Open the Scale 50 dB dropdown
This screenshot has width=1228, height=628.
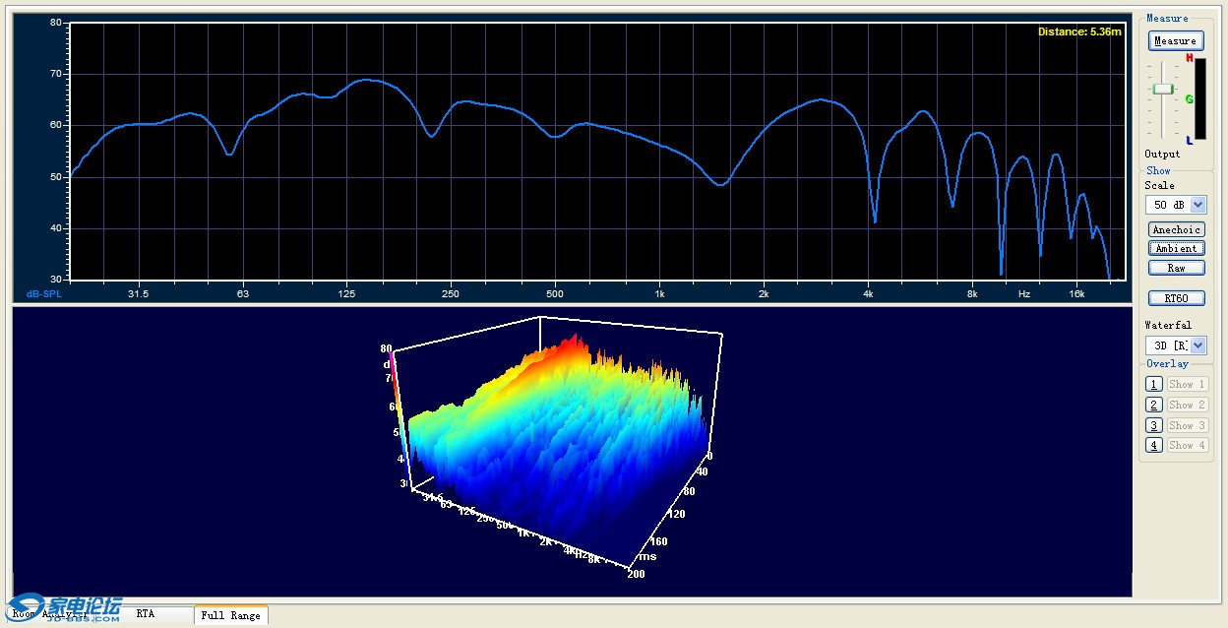pyautogui.click(x=1176, y=205)
